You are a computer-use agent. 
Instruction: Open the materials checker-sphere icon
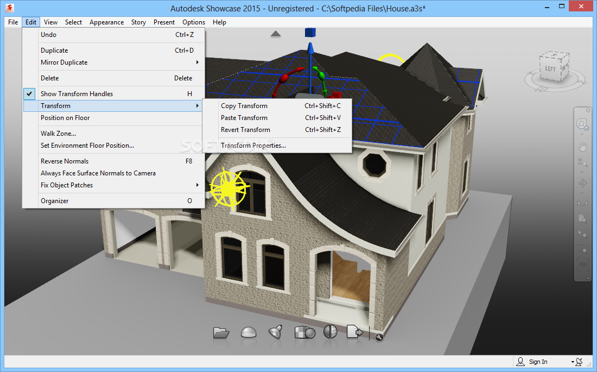pos(304,332)
